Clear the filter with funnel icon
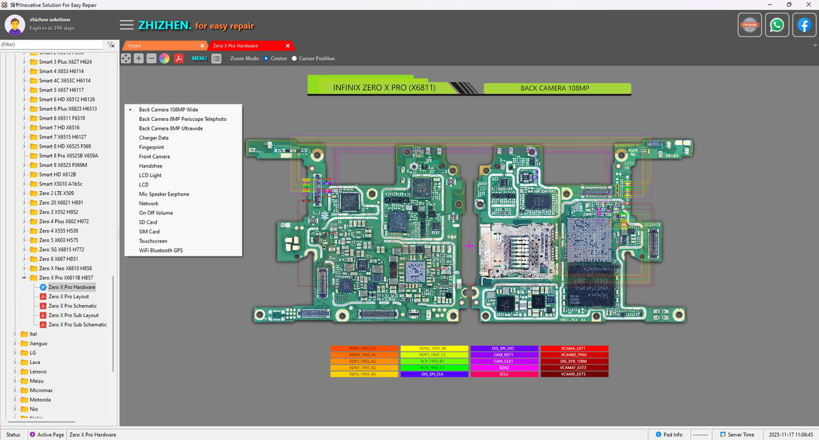This screenshot has width=819, height=440. pyautogui.click(x=111, y=45)
